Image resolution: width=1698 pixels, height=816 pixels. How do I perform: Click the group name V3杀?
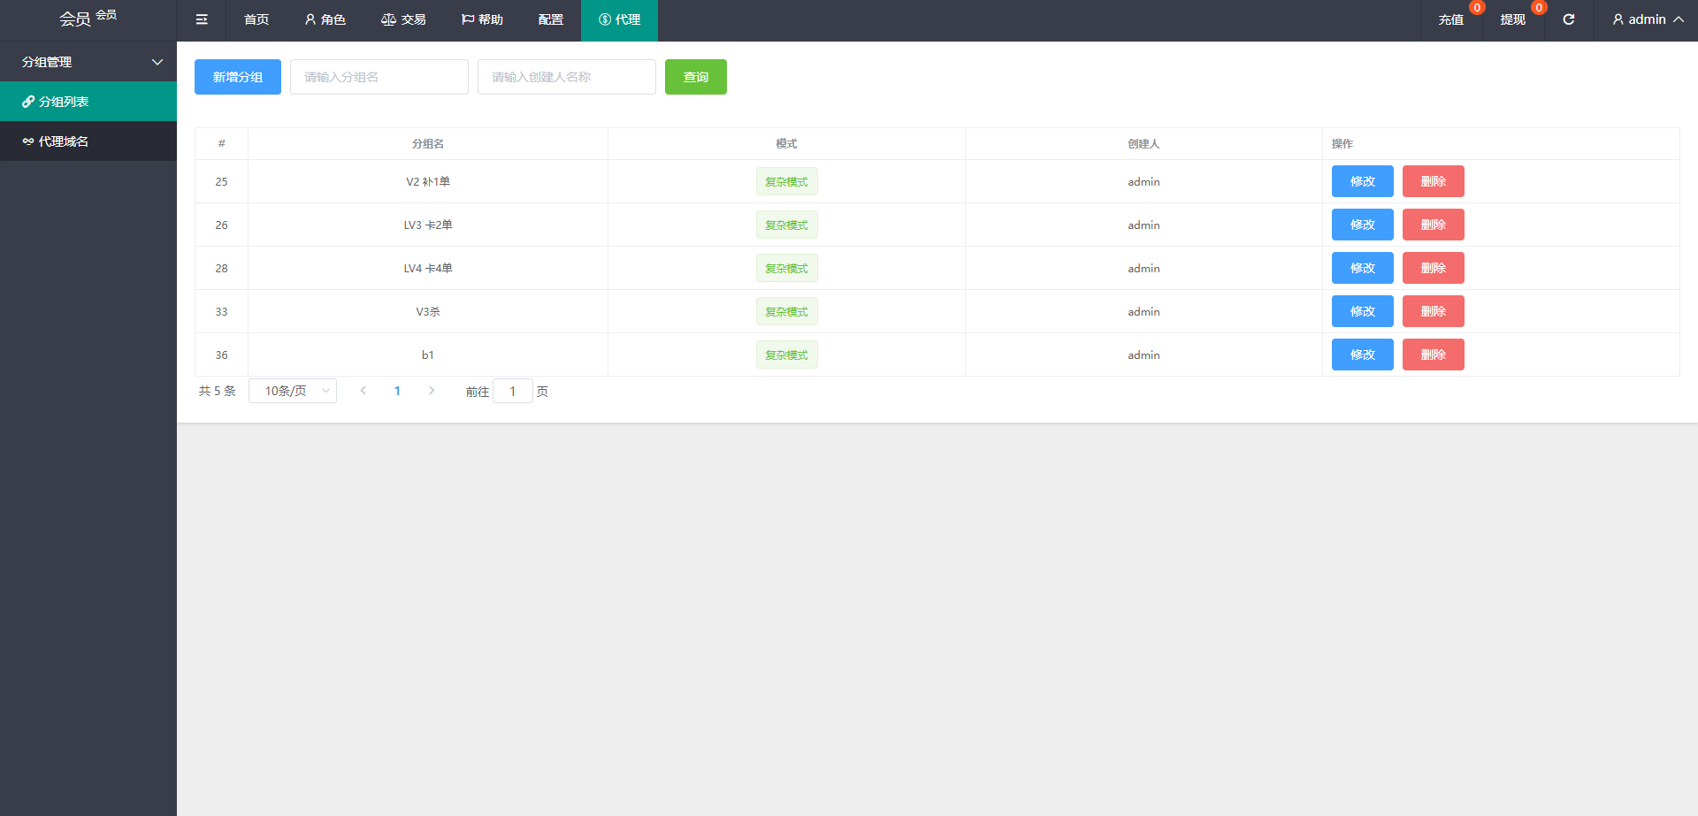point(428,311)
